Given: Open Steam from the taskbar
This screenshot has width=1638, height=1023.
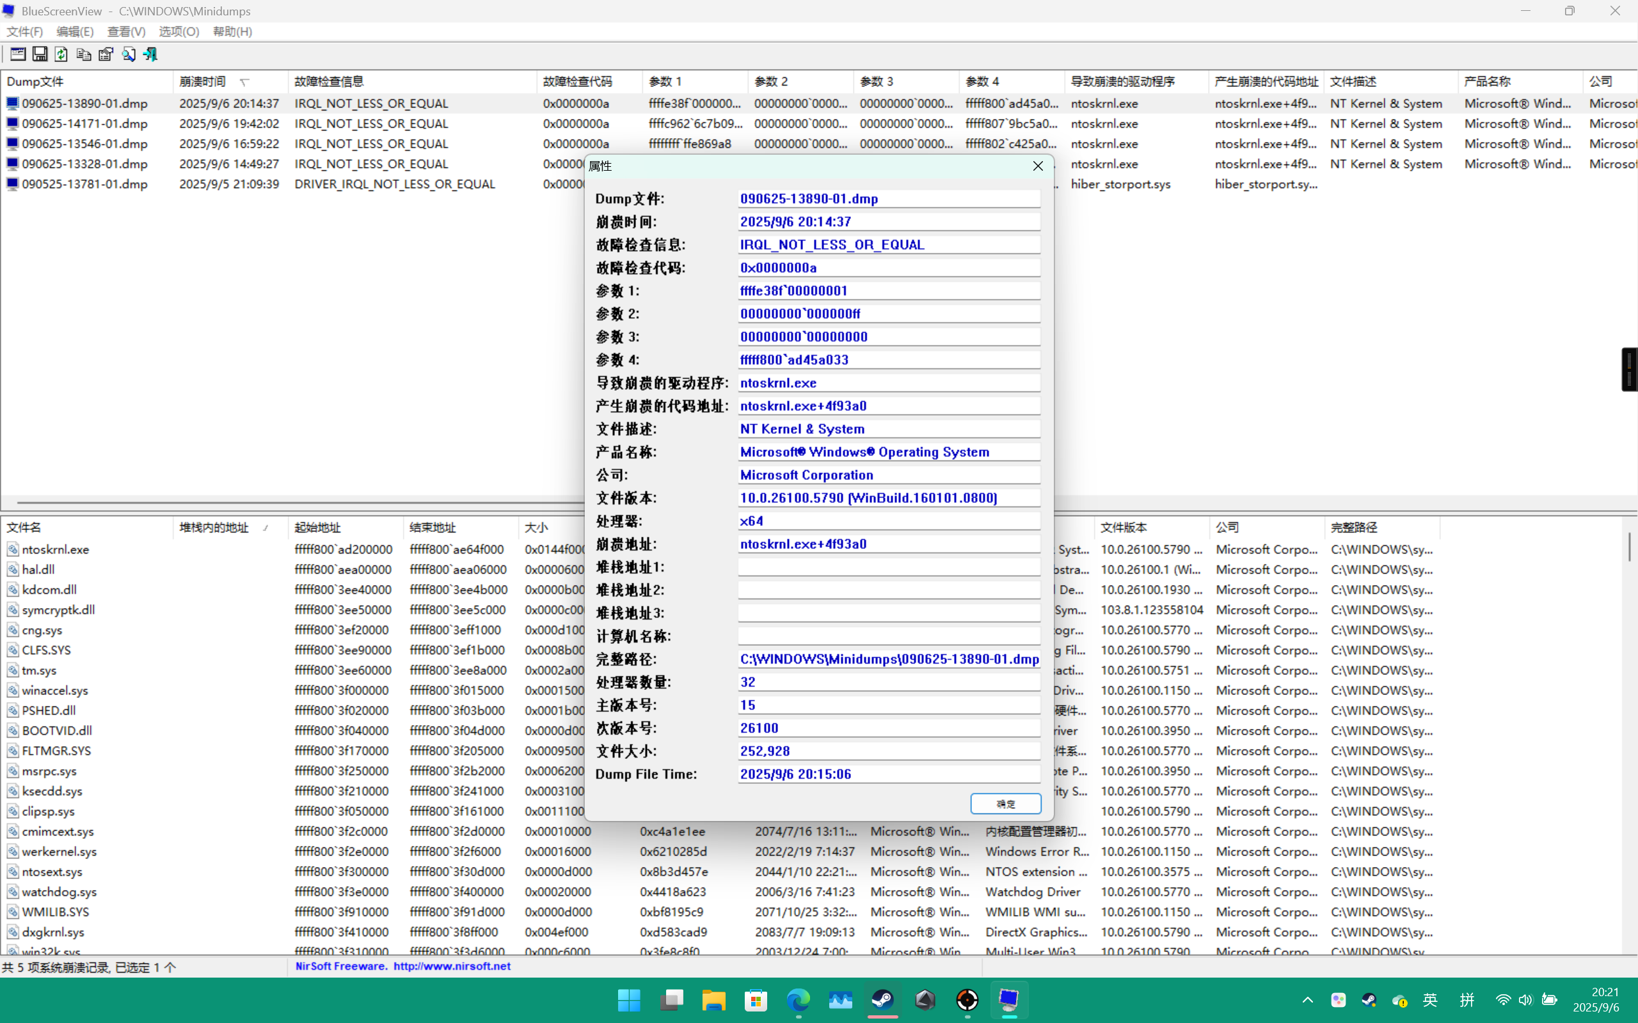Looking at the screenshot, I should click(882, 999).
